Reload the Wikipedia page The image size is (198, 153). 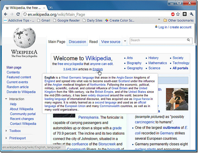[18, 14]
